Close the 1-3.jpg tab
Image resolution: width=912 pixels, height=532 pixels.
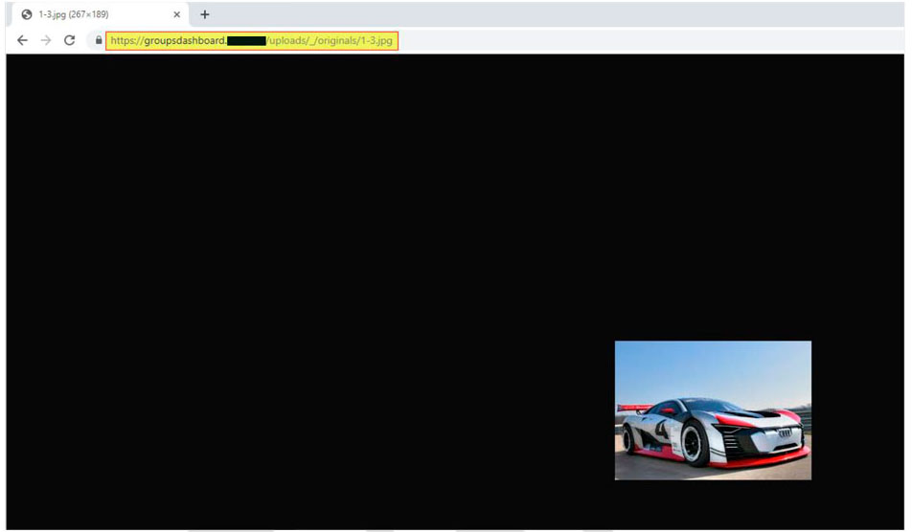click(x=176, y=14)
